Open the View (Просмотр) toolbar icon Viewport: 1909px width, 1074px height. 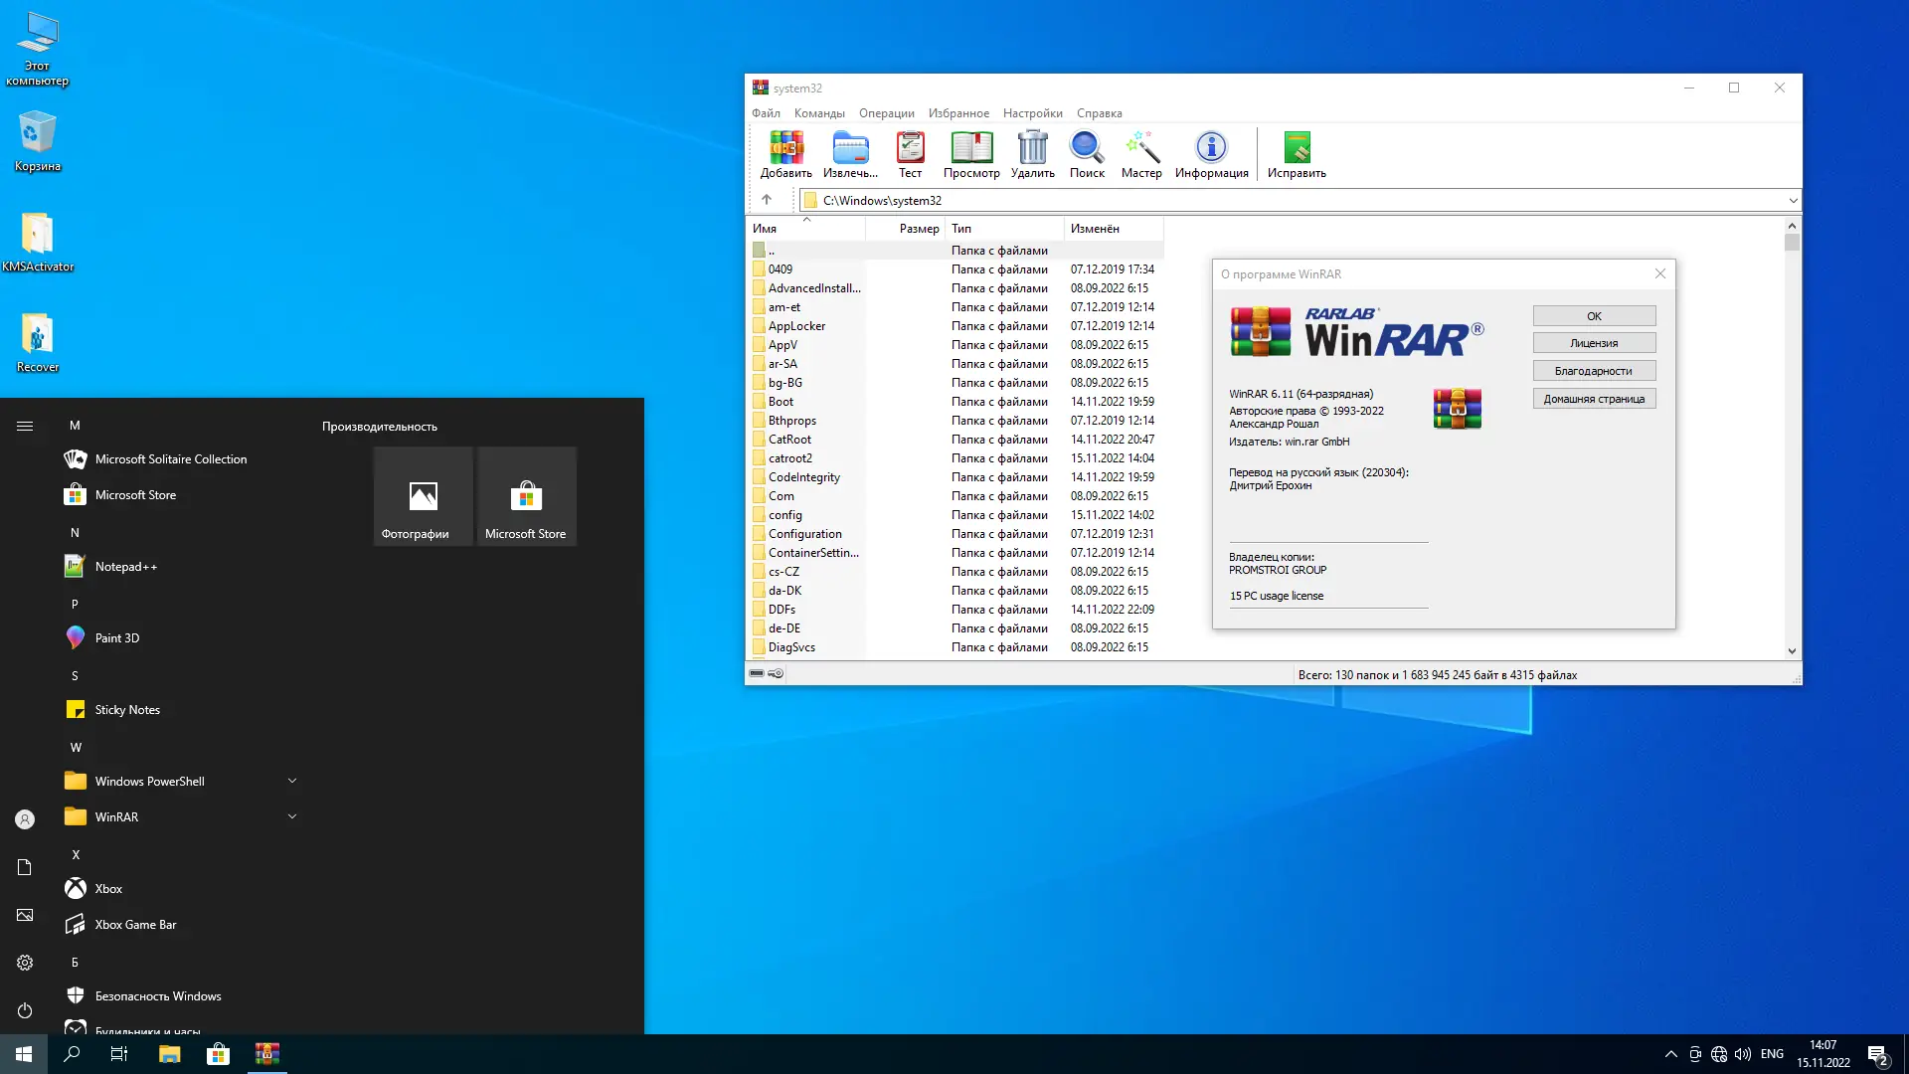971,149
